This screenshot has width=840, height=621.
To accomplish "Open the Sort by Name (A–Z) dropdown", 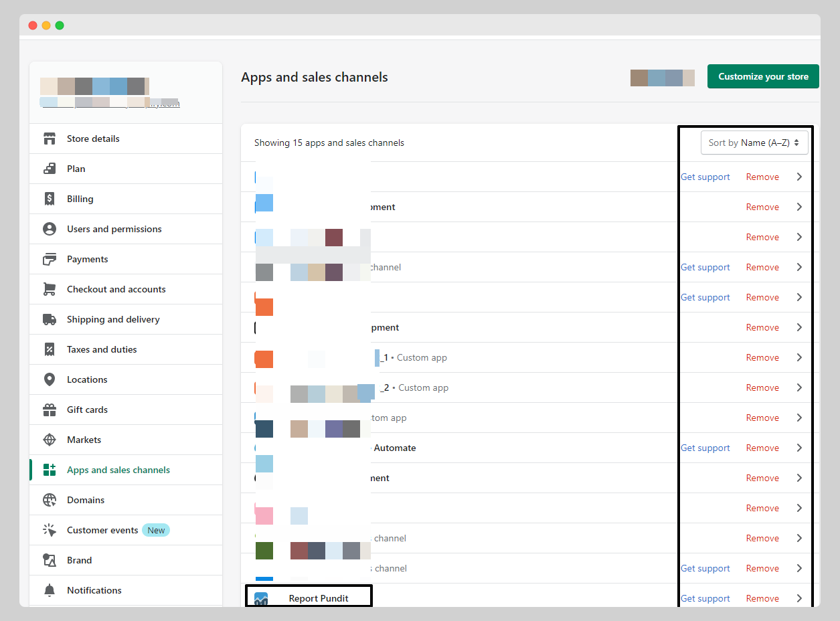I will pos(754,143).
